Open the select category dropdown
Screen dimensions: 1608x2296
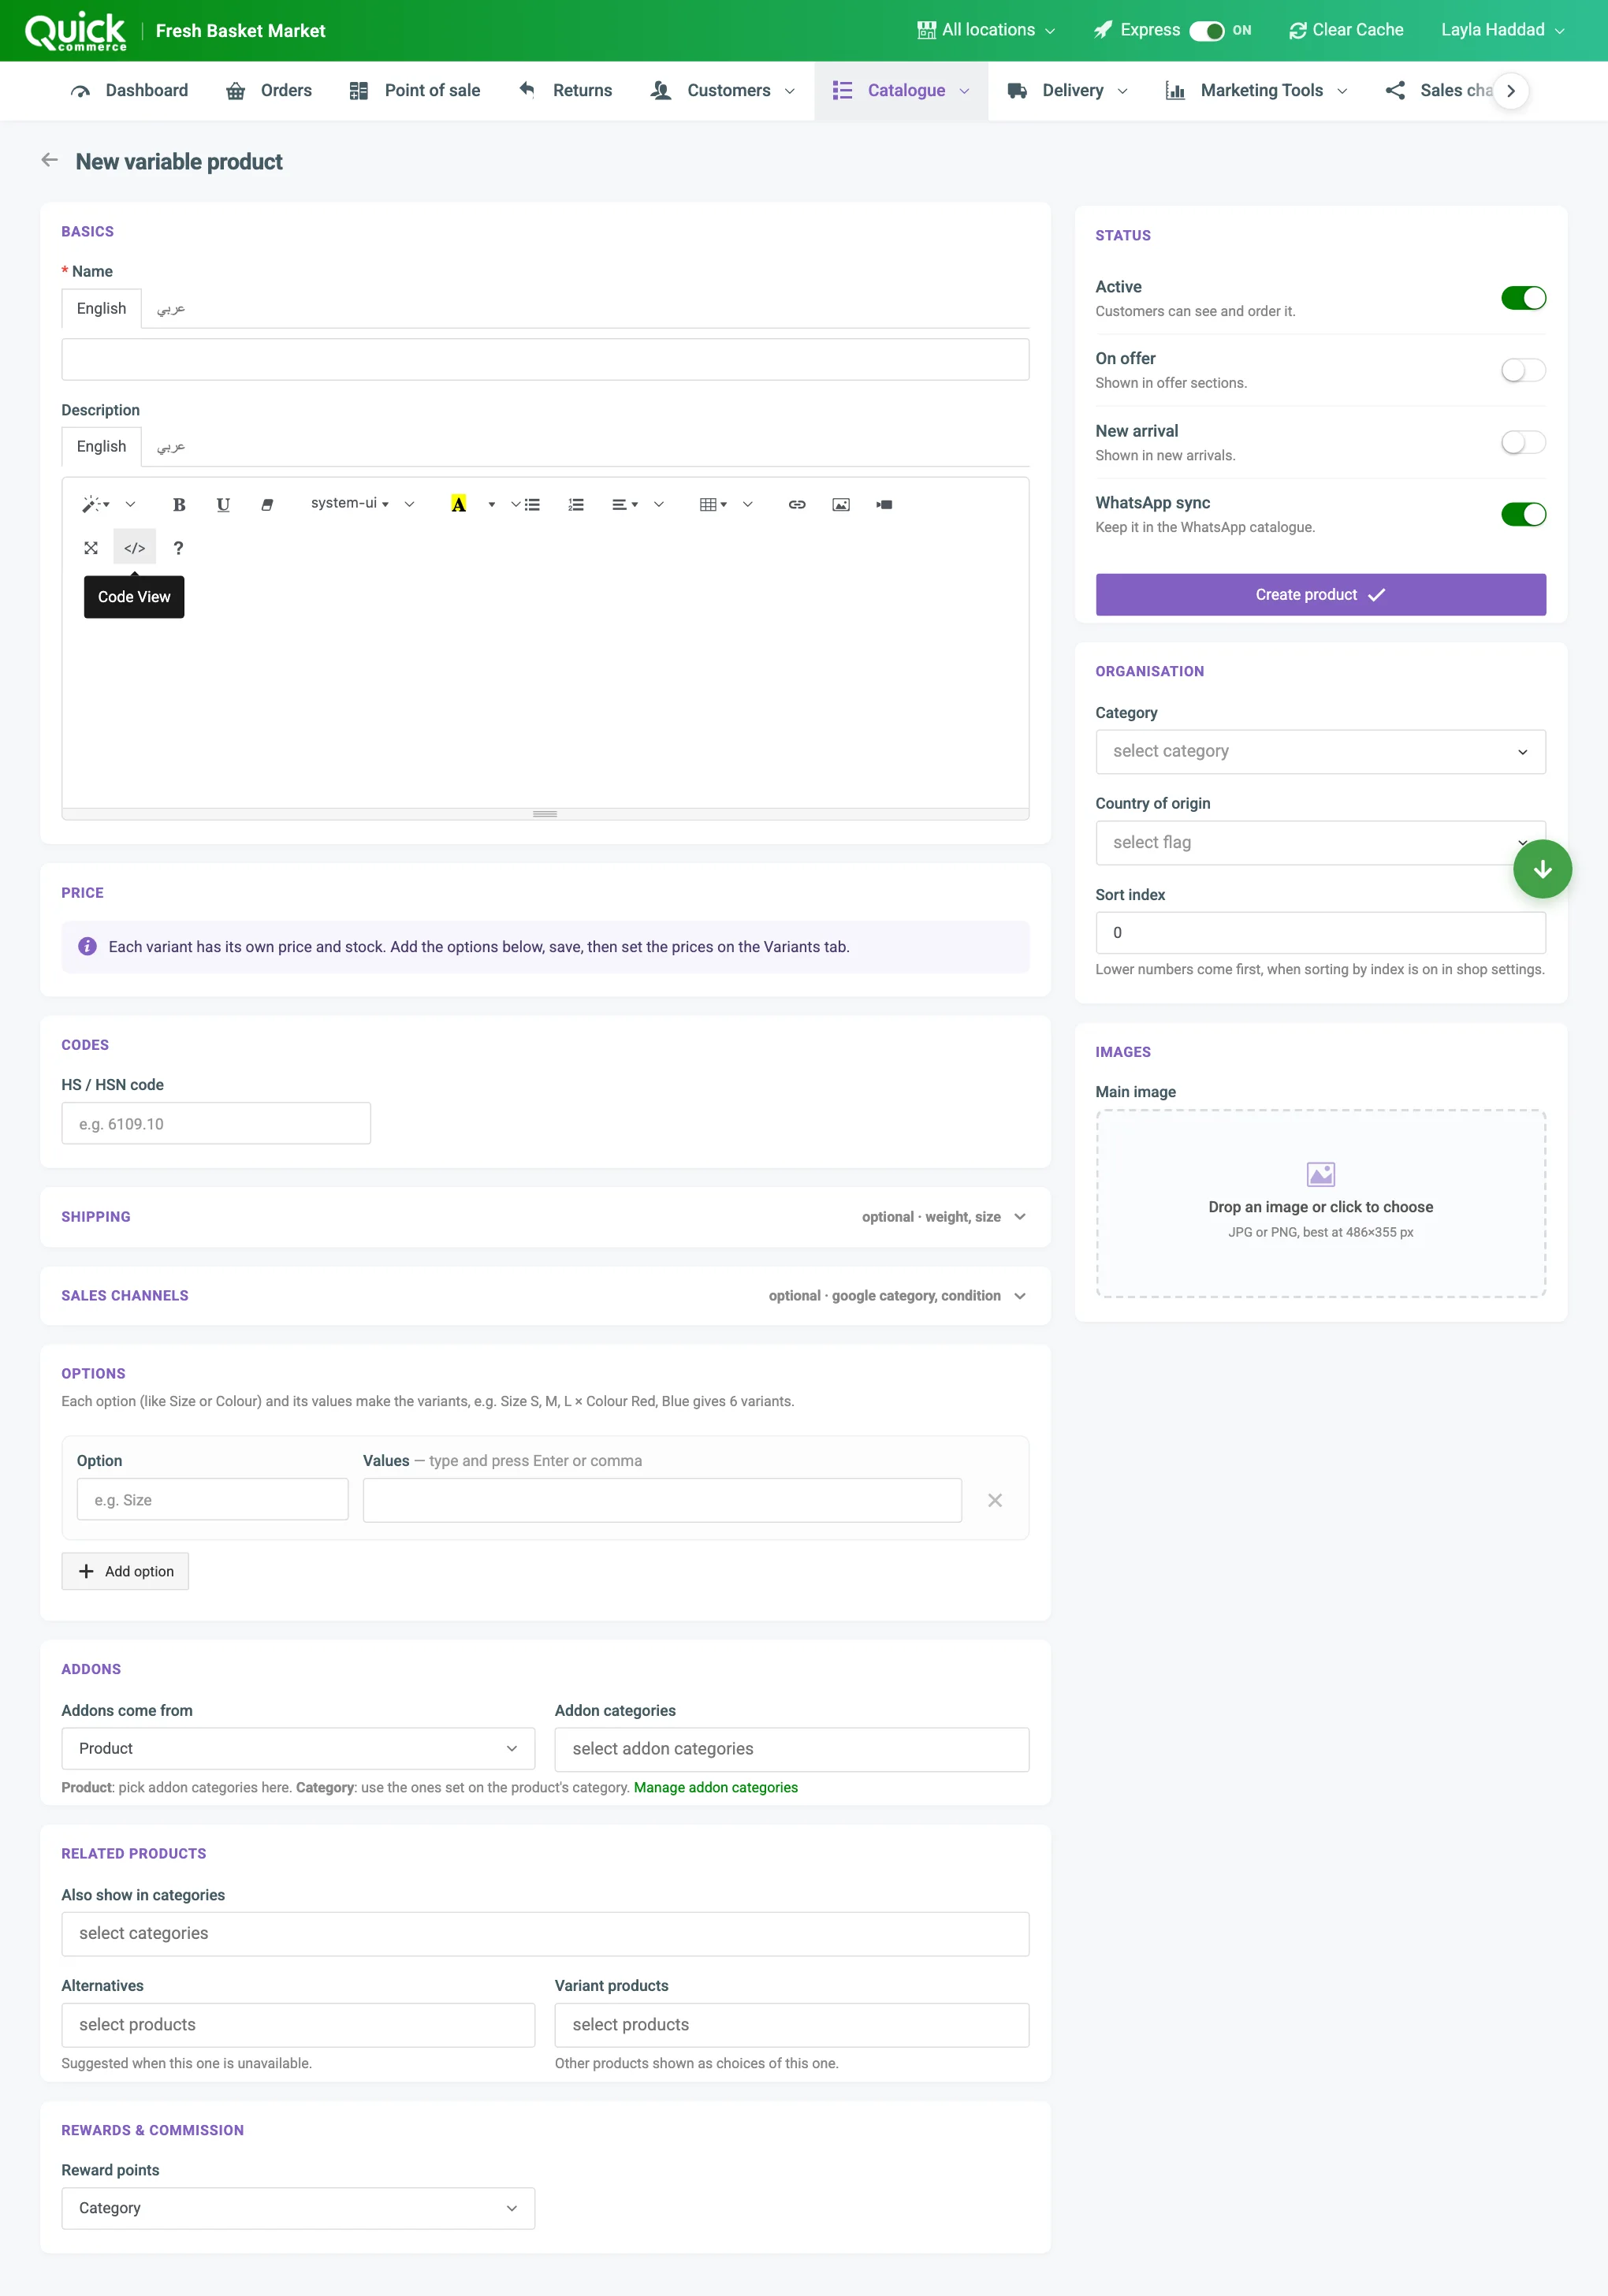pyautogui.click(x=1320, y=751)
